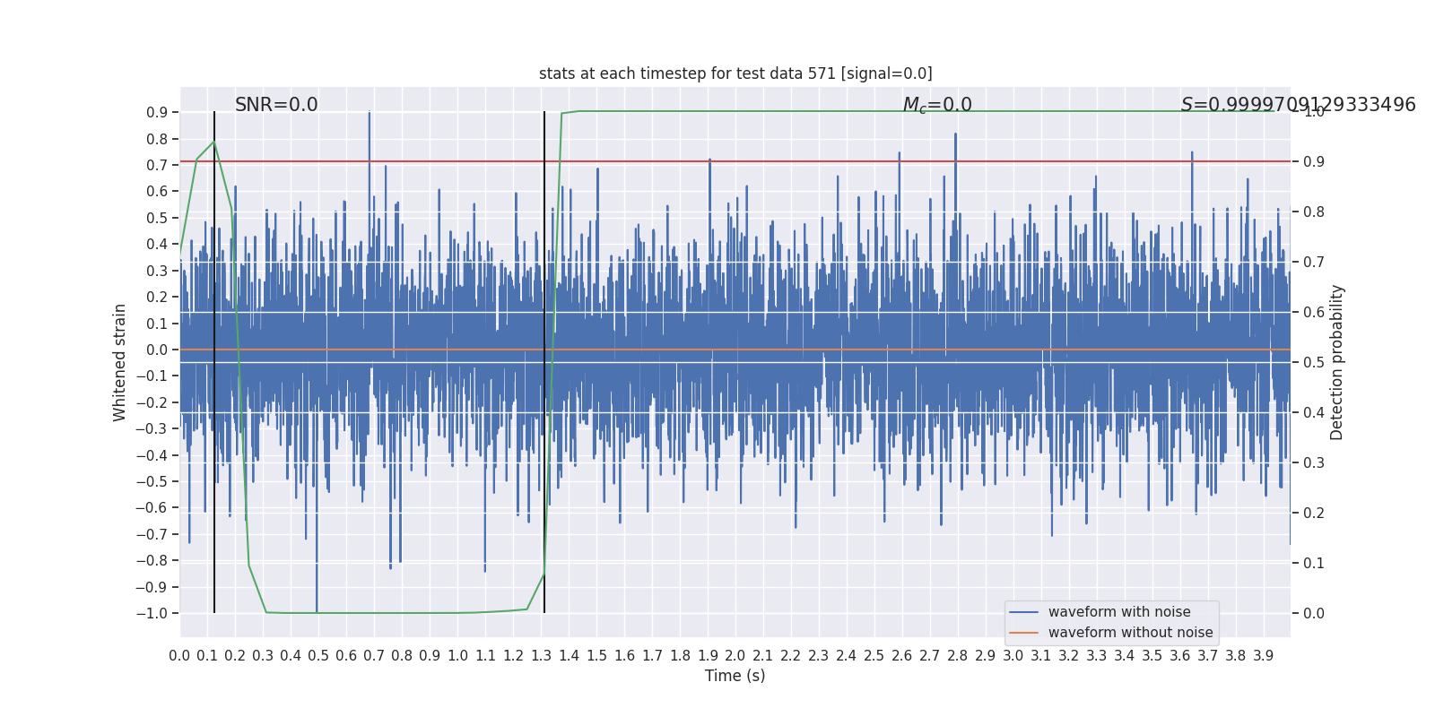Select the 2.5 tick on the time axis
Viewport: 1435px width, 717px height.
(x=874, y=656)
